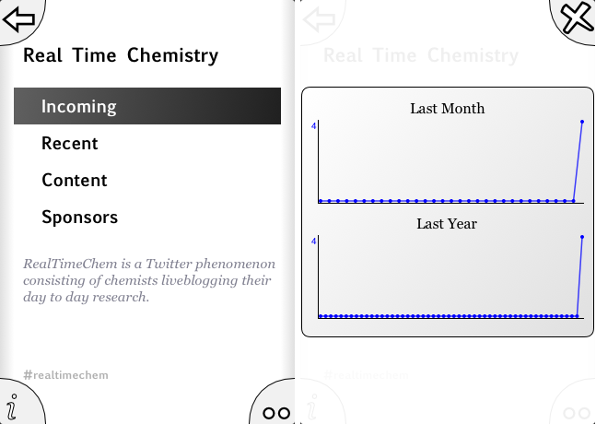Image resolution: width=596 pixels, height=424 pixels.
Task: Open the Content section
Action: [x=75, y=181]
